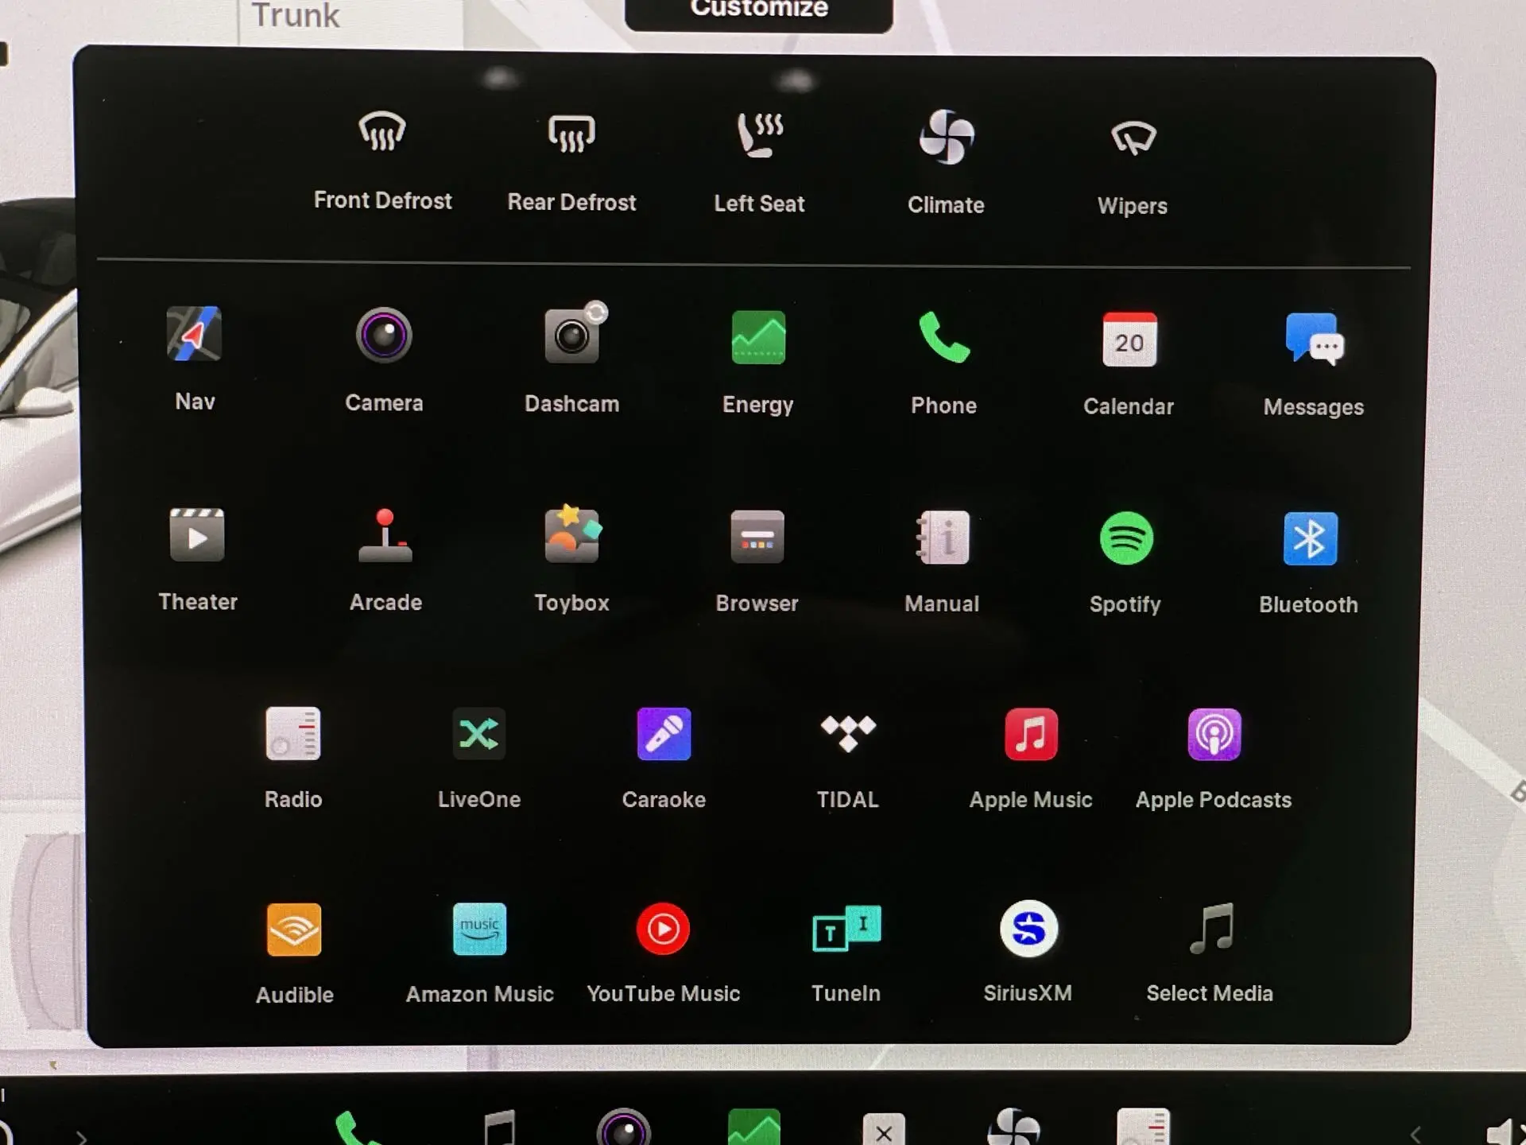Tap the Trunk label
The width and height of the screenshot is (1526, 1145).
[x=295, y=16]
